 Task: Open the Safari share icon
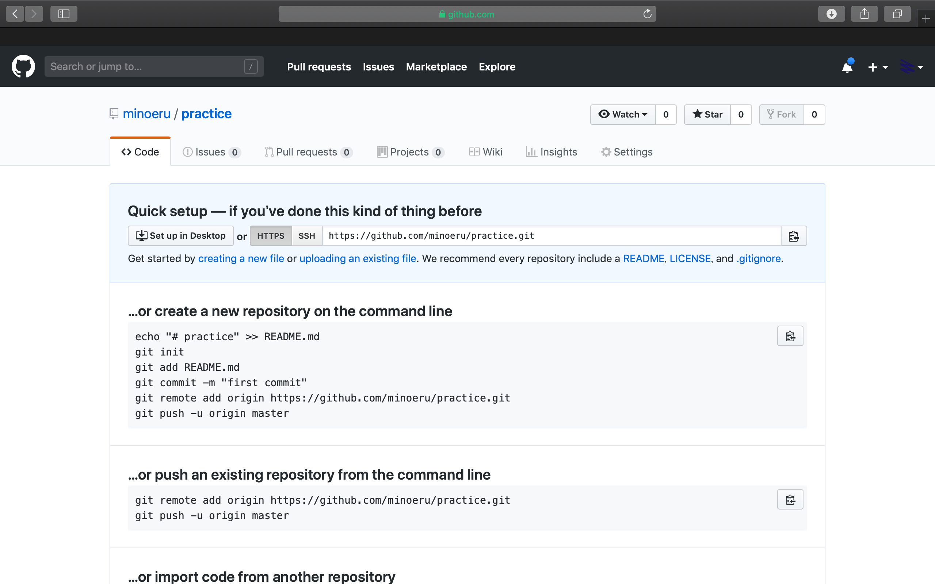tap(864, 14)
